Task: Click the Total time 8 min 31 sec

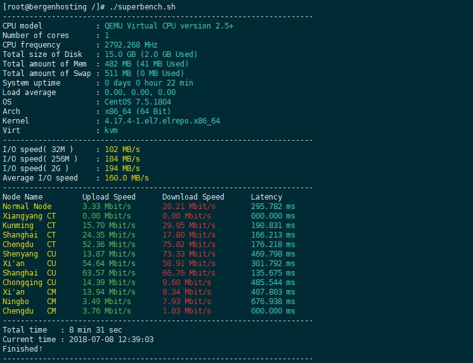Action: tap(95, 330)
